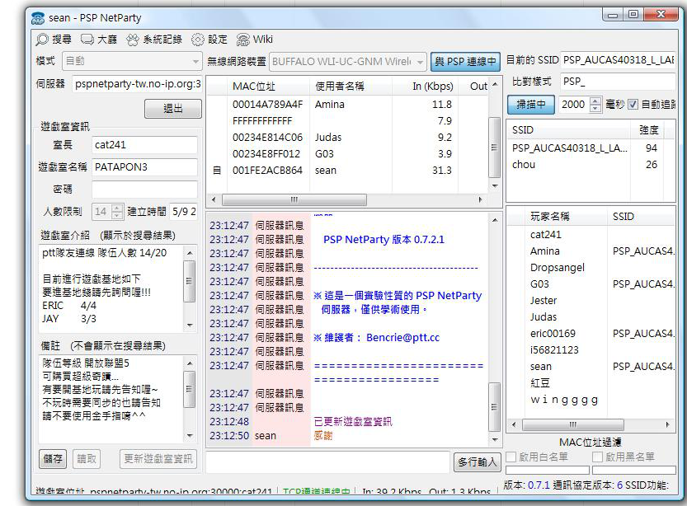The height and width of the screenshot is (506, 687).
Task: Enable the 啟用白名單 whitelist checkbox
Action: pos(511,457)
